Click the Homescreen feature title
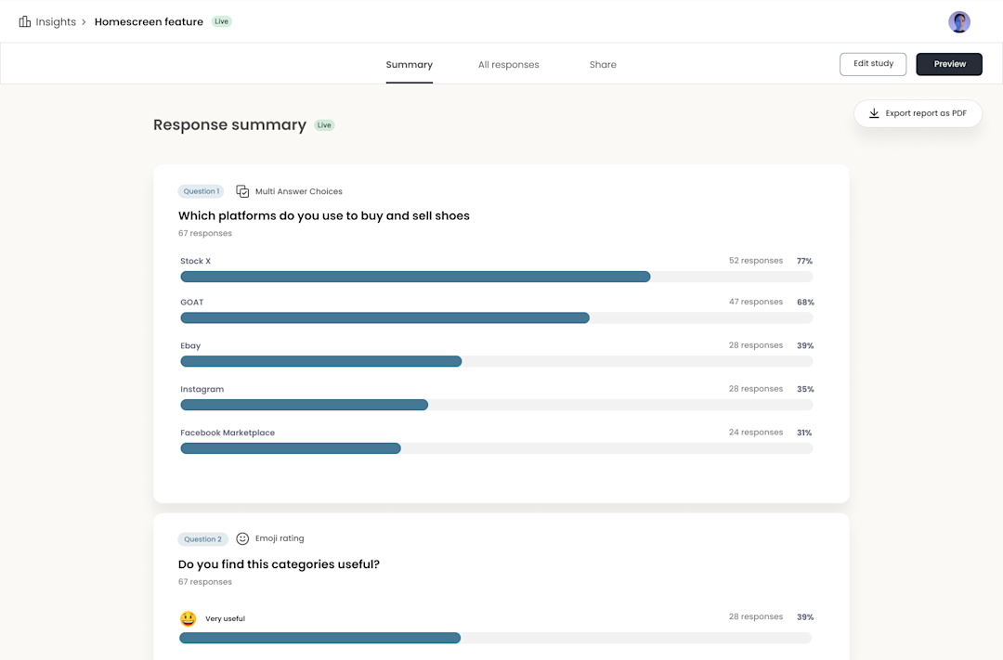 point(149,21)
